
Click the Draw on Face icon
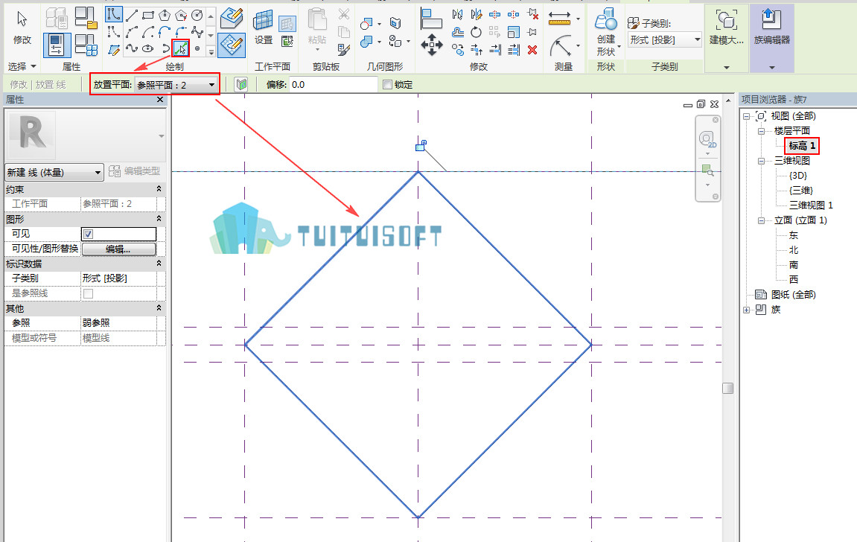232,17
